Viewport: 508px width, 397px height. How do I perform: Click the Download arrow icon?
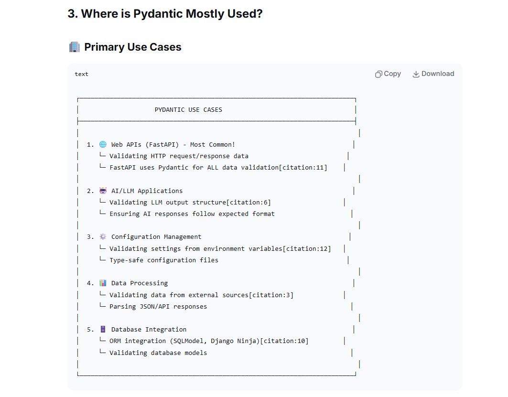[x=416, y=74]
